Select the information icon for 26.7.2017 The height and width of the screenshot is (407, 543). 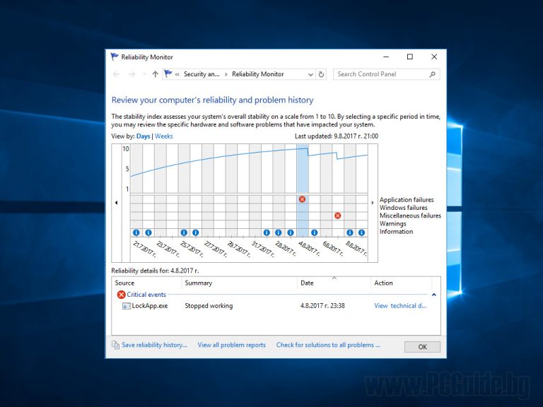pos(196,232)
